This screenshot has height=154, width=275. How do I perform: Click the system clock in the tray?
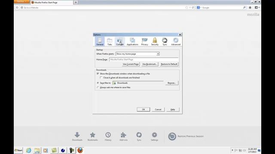click(x=252, y=150)
